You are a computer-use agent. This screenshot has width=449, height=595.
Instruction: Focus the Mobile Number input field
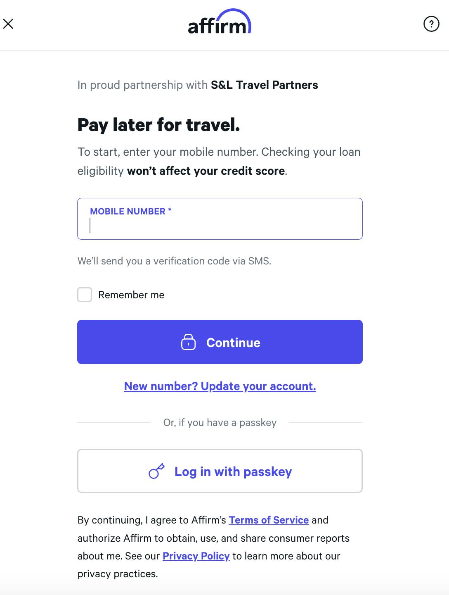(x=220, y=226)
